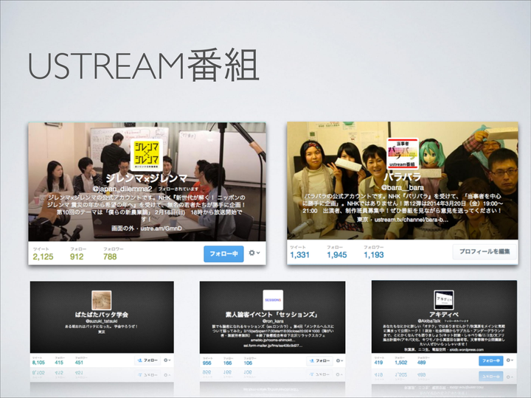The width and height of the screenshot is (531, 398).
Task: Click the バラバラ ustream番組 profile avatar
Action: (x=403, y=153)
